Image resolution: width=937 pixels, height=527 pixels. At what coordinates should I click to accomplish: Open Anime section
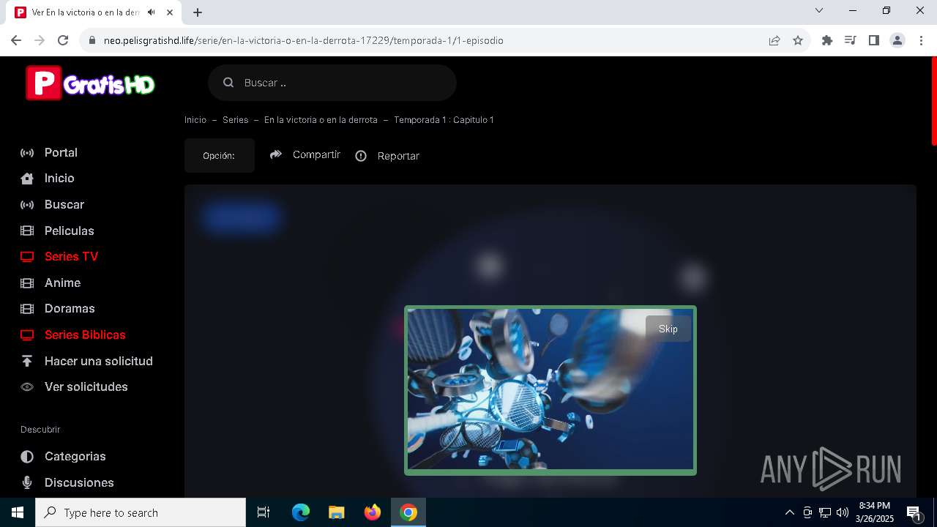62,283
